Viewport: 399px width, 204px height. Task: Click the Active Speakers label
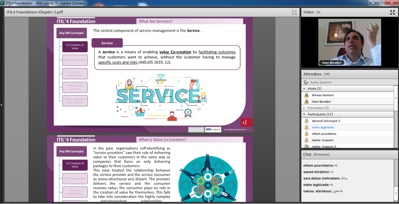tap(321, 82)
